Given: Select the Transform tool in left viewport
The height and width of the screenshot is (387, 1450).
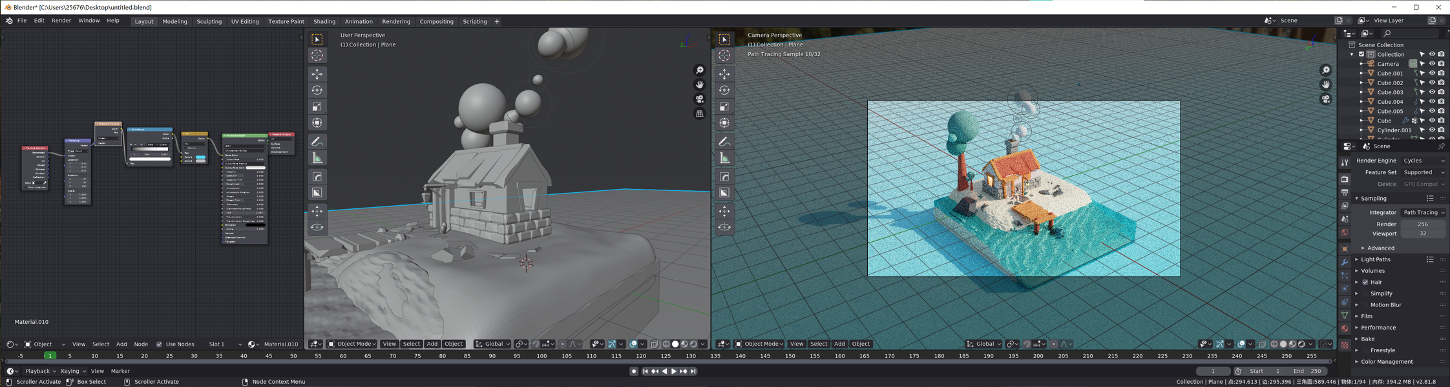Looking at the screenshot, I should [x=317, y=123].
